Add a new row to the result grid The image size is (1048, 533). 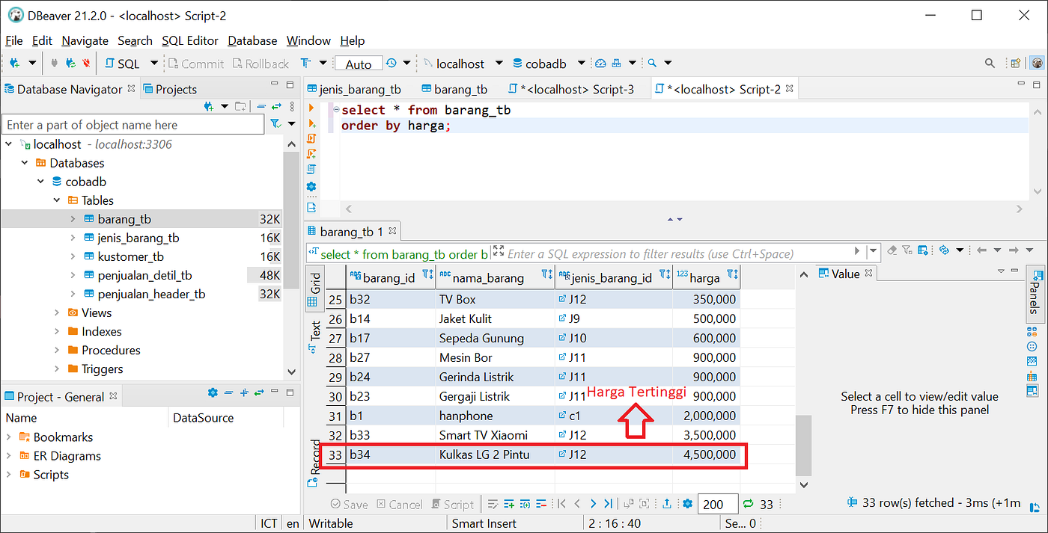coord(508,504)
